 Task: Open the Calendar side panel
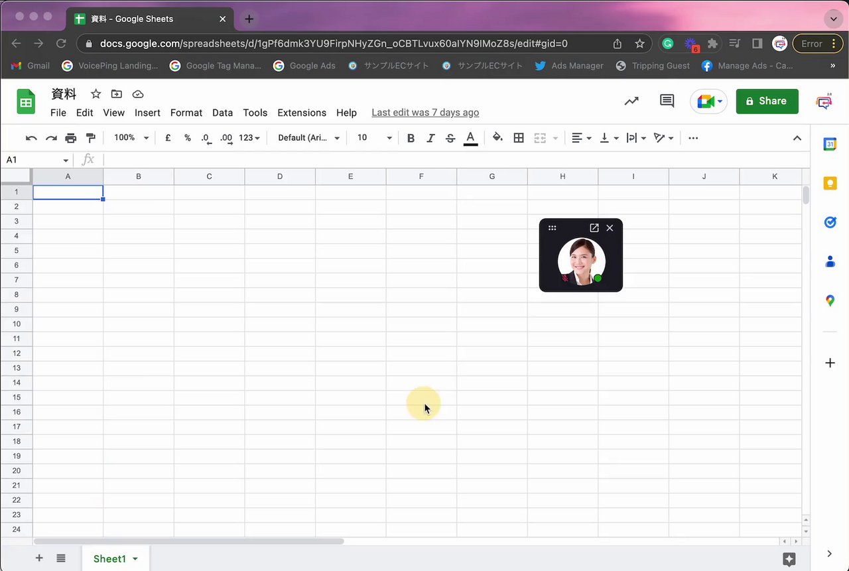[x=830, y=144]
